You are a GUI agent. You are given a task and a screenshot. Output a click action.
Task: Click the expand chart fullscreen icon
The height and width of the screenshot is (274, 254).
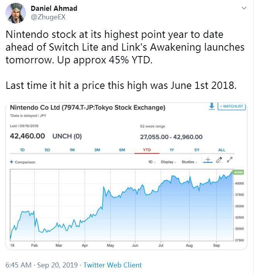230,160
